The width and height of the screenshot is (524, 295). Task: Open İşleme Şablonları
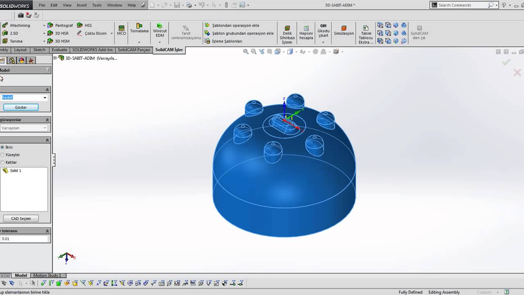[224, 41]
